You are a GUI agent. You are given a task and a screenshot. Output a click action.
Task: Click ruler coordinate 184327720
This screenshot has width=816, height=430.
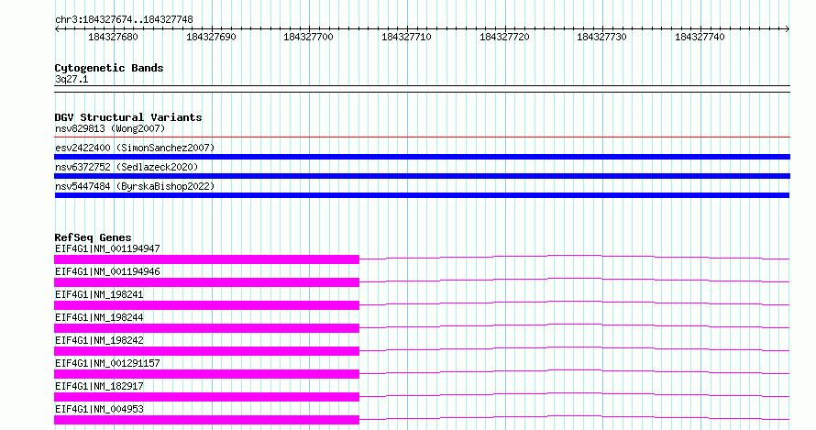[x=504, y=37]
